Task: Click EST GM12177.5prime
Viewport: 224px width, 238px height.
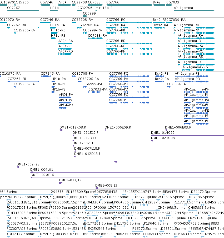Action: click(x=21, y=234)
